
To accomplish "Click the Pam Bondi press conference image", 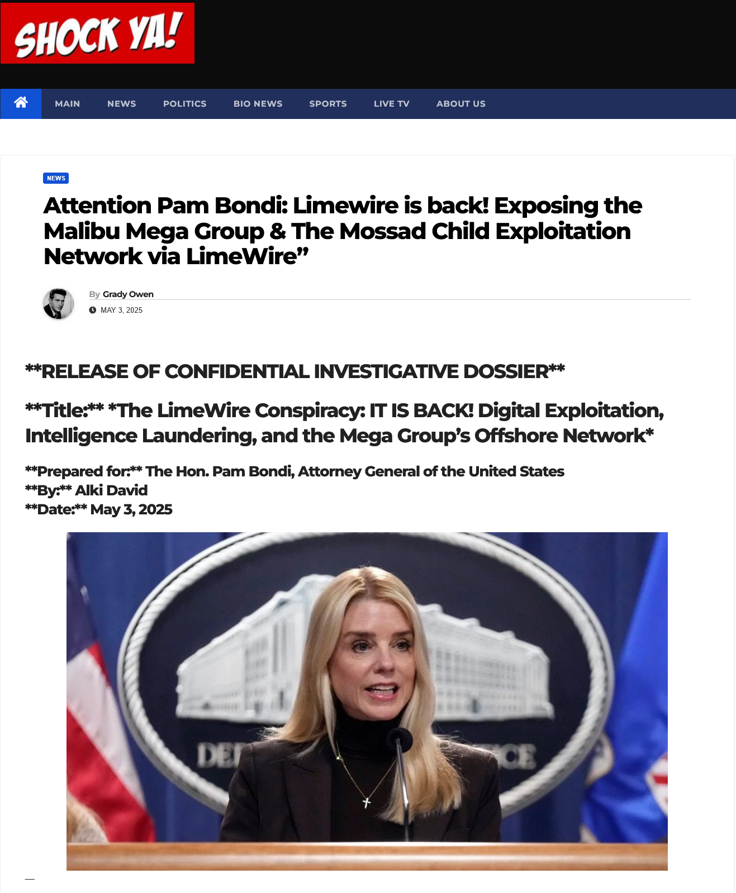I will click(x=367, y=701).
